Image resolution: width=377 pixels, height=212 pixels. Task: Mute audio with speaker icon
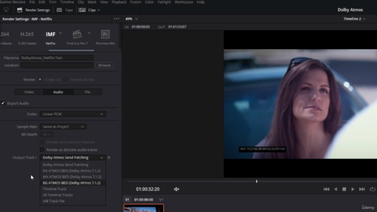click(x=177, y=189)
